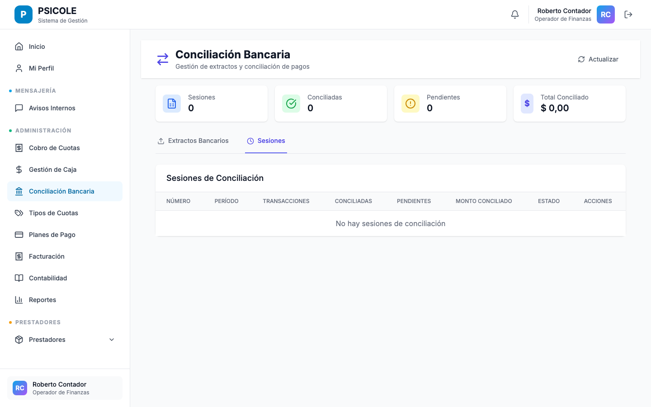Click the CONCILIADAS column header
Viewport: 651px width, 407px height.
pyautogui.click(x=354, y=201)
